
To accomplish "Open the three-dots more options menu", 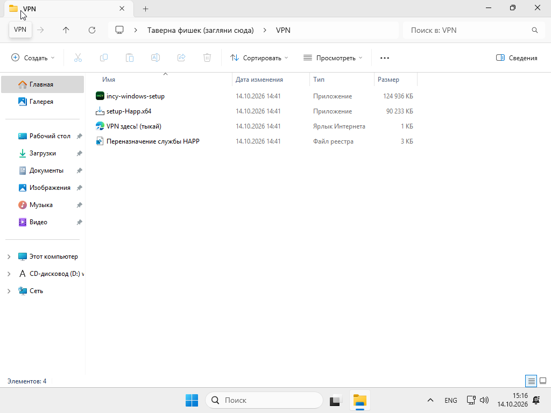I will tap(385, 58).
